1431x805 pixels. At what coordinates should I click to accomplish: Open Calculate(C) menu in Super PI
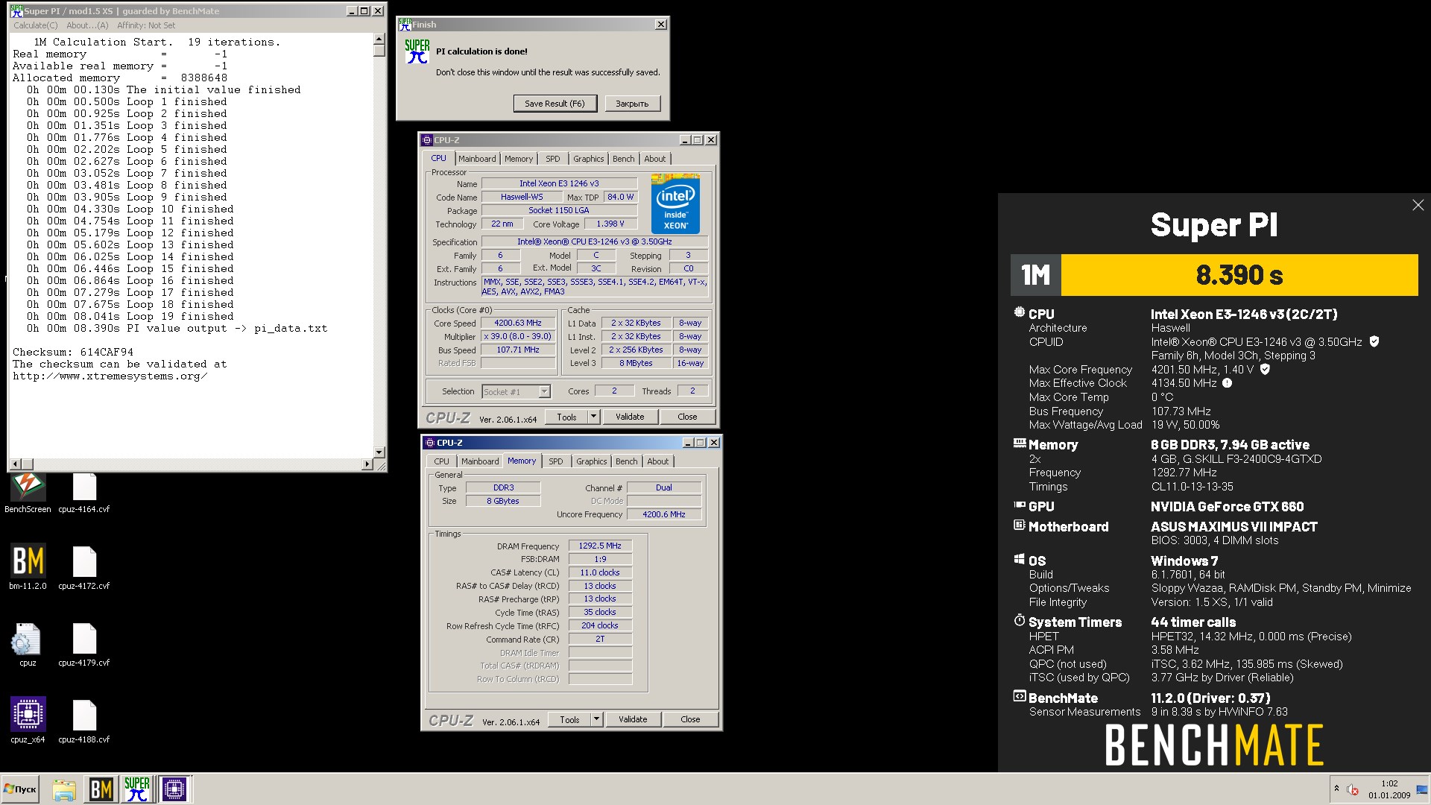tap(35, 25)
